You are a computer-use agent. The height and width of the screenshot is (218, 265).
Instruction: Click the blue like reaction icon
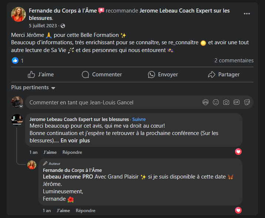[x=15, y=60]
